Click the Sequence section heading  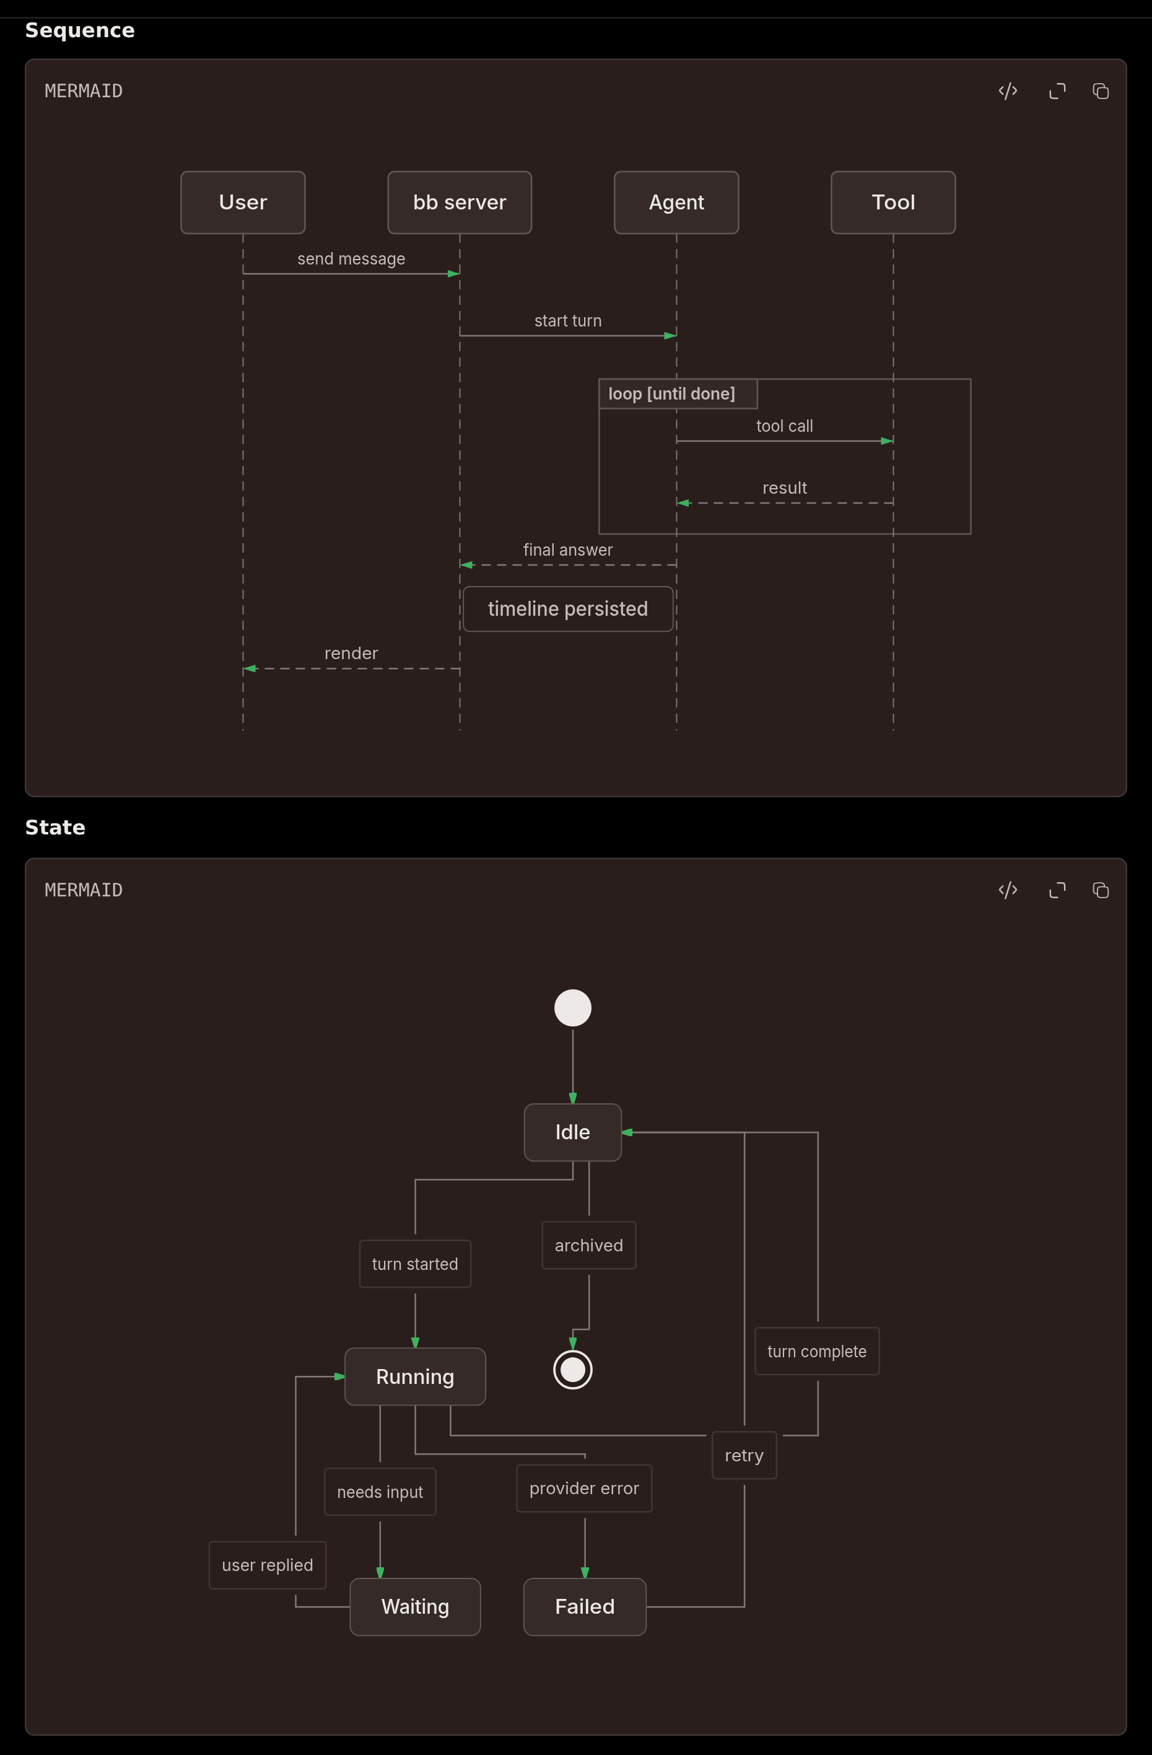(80, 30)
